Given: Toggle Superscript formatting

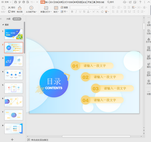Looking at the screenshot, I should 94,12.
